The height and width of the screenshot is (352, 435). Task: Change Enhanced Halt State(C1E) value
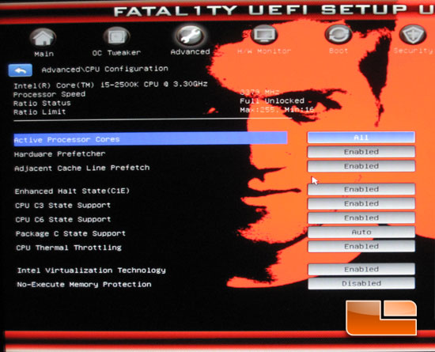[361, 189]
